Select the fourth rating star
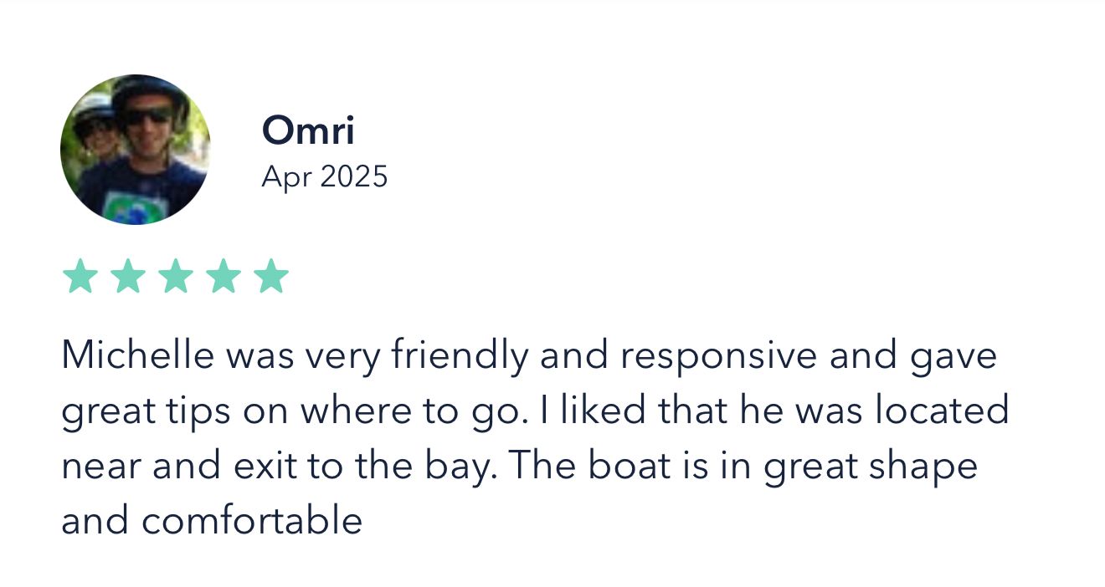The image size is (1105, 587). pos(224,276)
